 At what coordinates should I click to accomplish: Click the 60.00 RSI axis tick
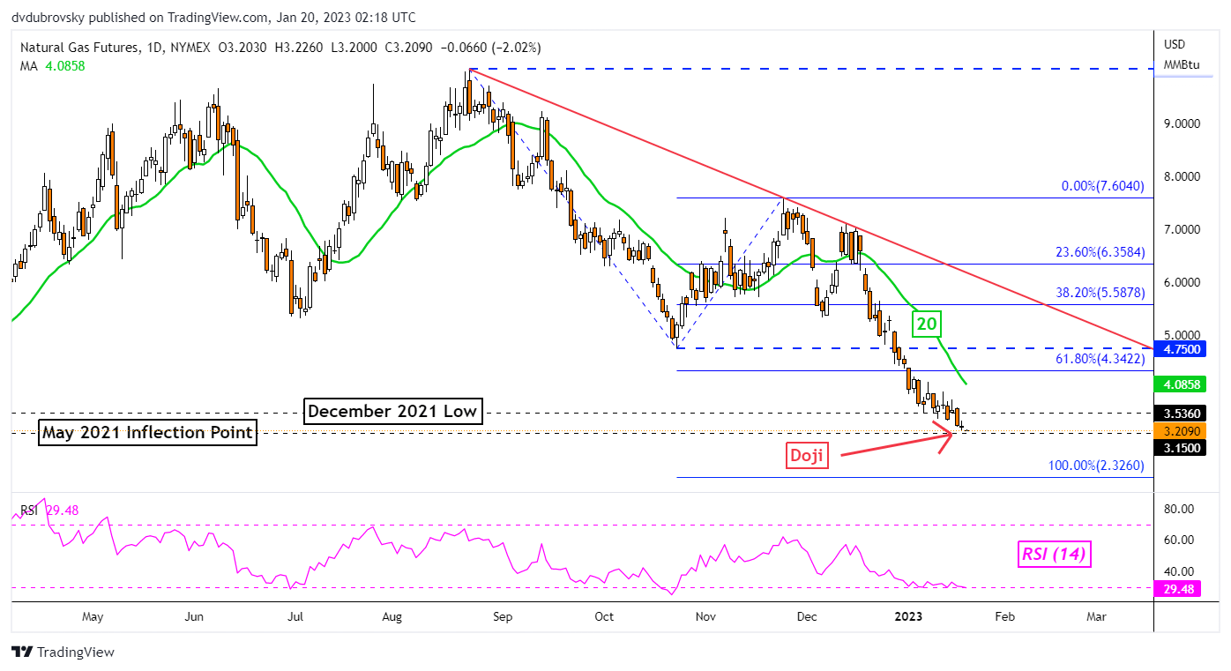pos(1179,541)
